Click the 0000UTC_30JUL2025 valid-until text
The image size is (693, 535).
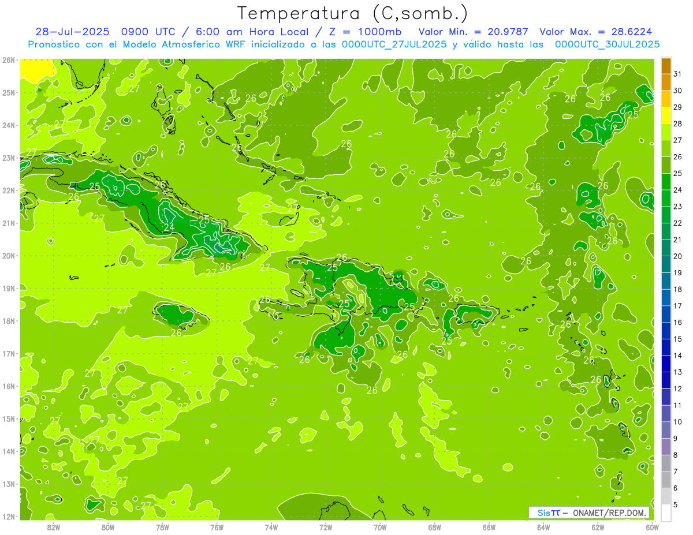[x=607, y=44]
